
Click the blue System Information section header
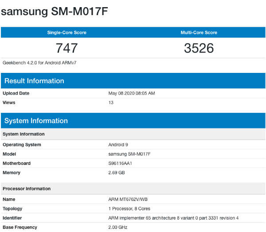pos(36,121)
